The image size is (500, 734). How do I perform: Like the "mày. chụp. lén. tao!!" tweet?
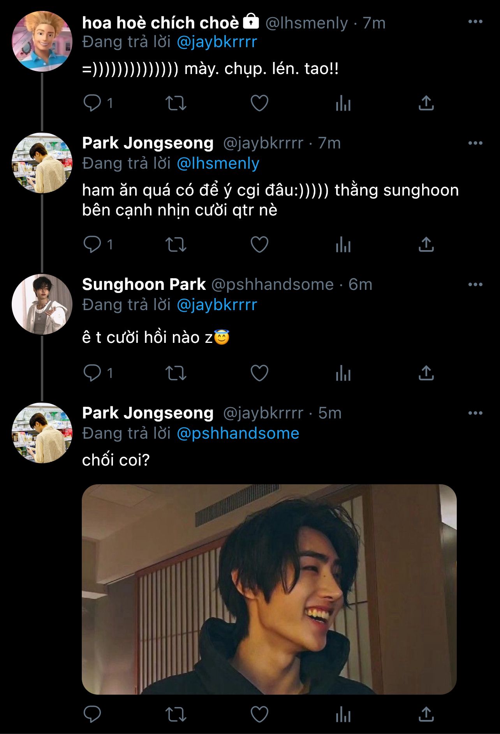[x=259, y=103]
